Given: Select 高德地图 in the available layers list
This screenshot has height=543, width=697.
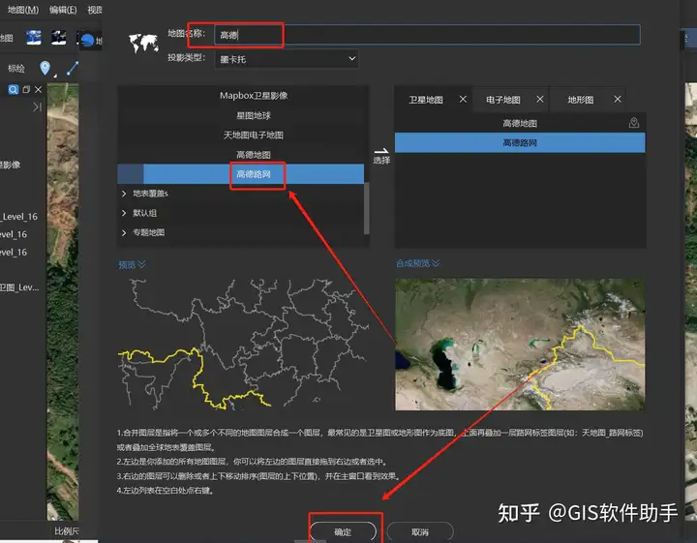Looking at the screenshot, I should click(254, 155).
